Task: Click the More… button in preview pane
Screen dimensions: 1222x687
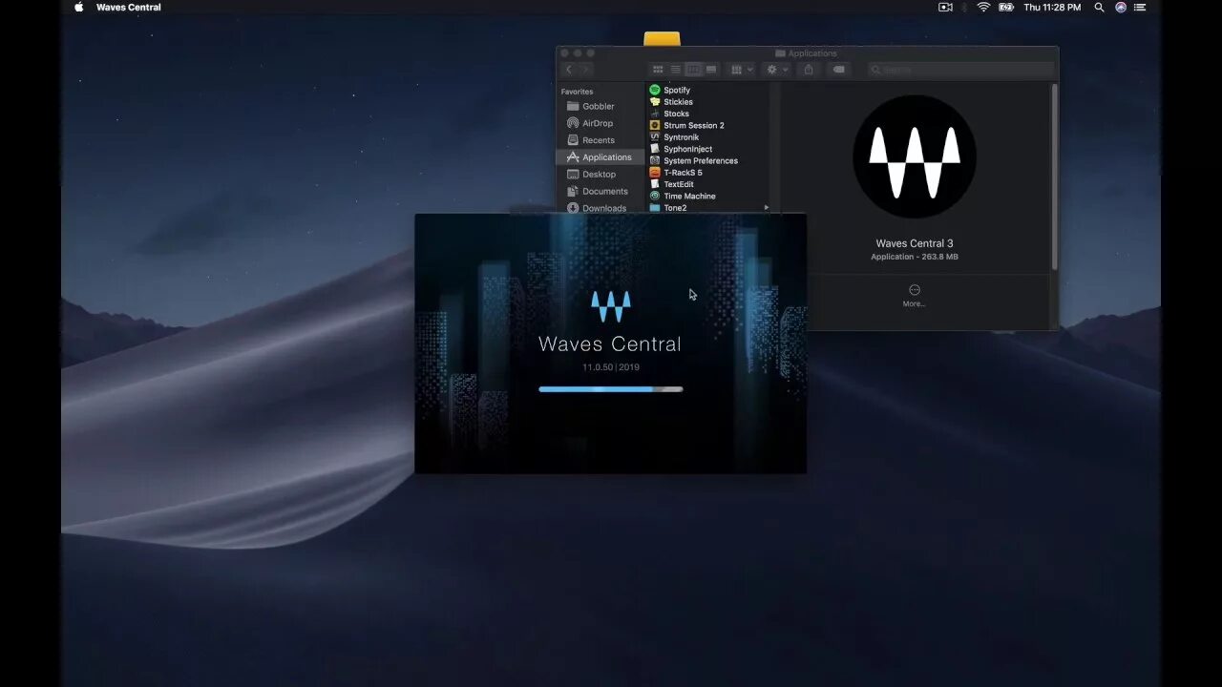Action: point(915,295)
